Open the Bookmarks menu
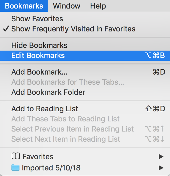This screenshot has width=170, height=176. [x=24, y=6]
